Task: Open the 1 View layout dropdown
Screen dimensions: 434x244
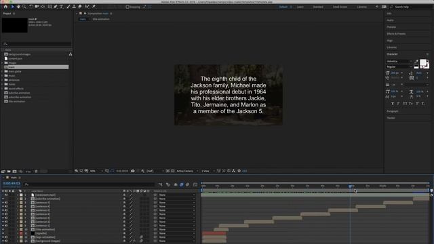Action: [x=208, y=171]
